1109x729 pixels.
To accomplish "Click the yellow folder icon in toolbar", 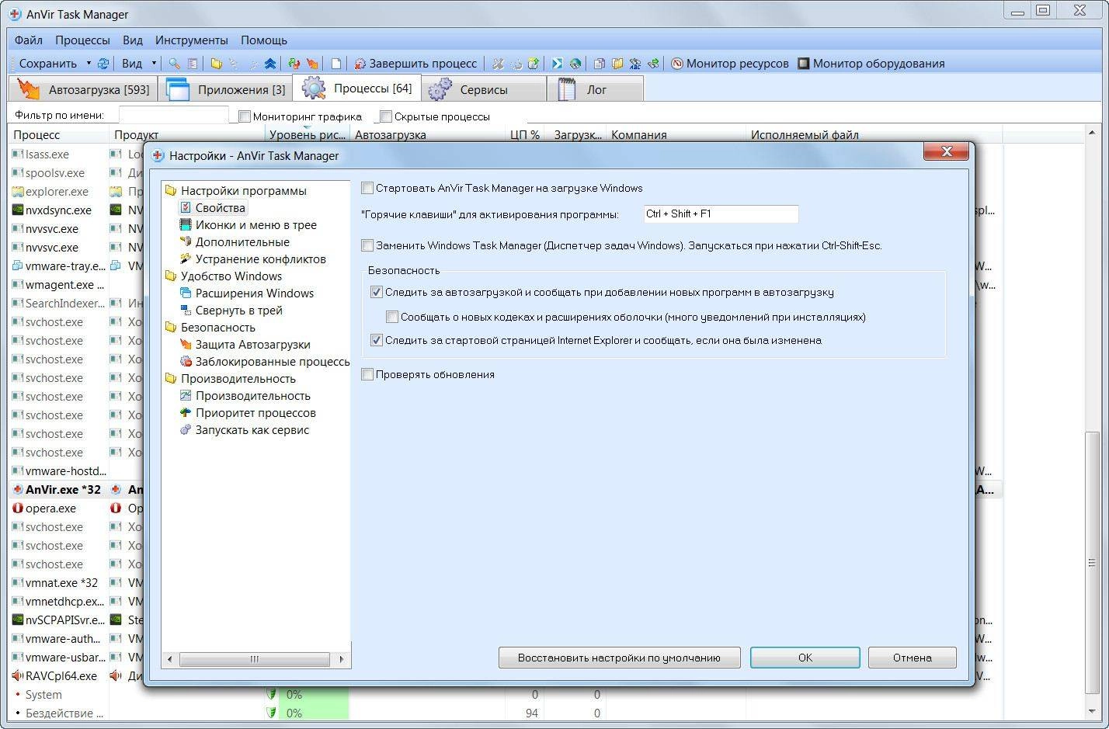I will click(x=216, y=64).
